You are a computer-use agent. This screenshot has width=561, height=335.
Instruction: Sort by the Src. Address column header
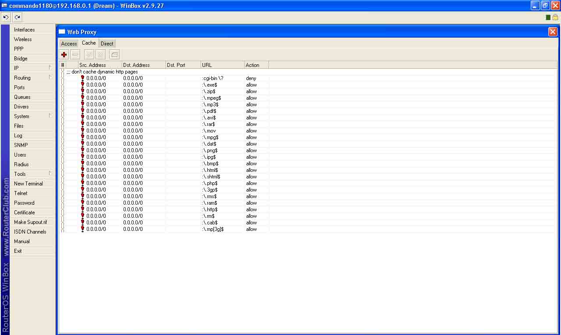[100, 65]
